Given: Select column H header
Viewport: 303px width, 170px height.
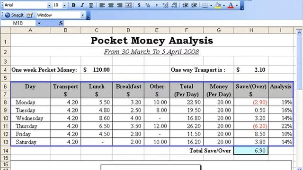Looking at the screenshot, I should pyautogui.click(x=251, y=30).
